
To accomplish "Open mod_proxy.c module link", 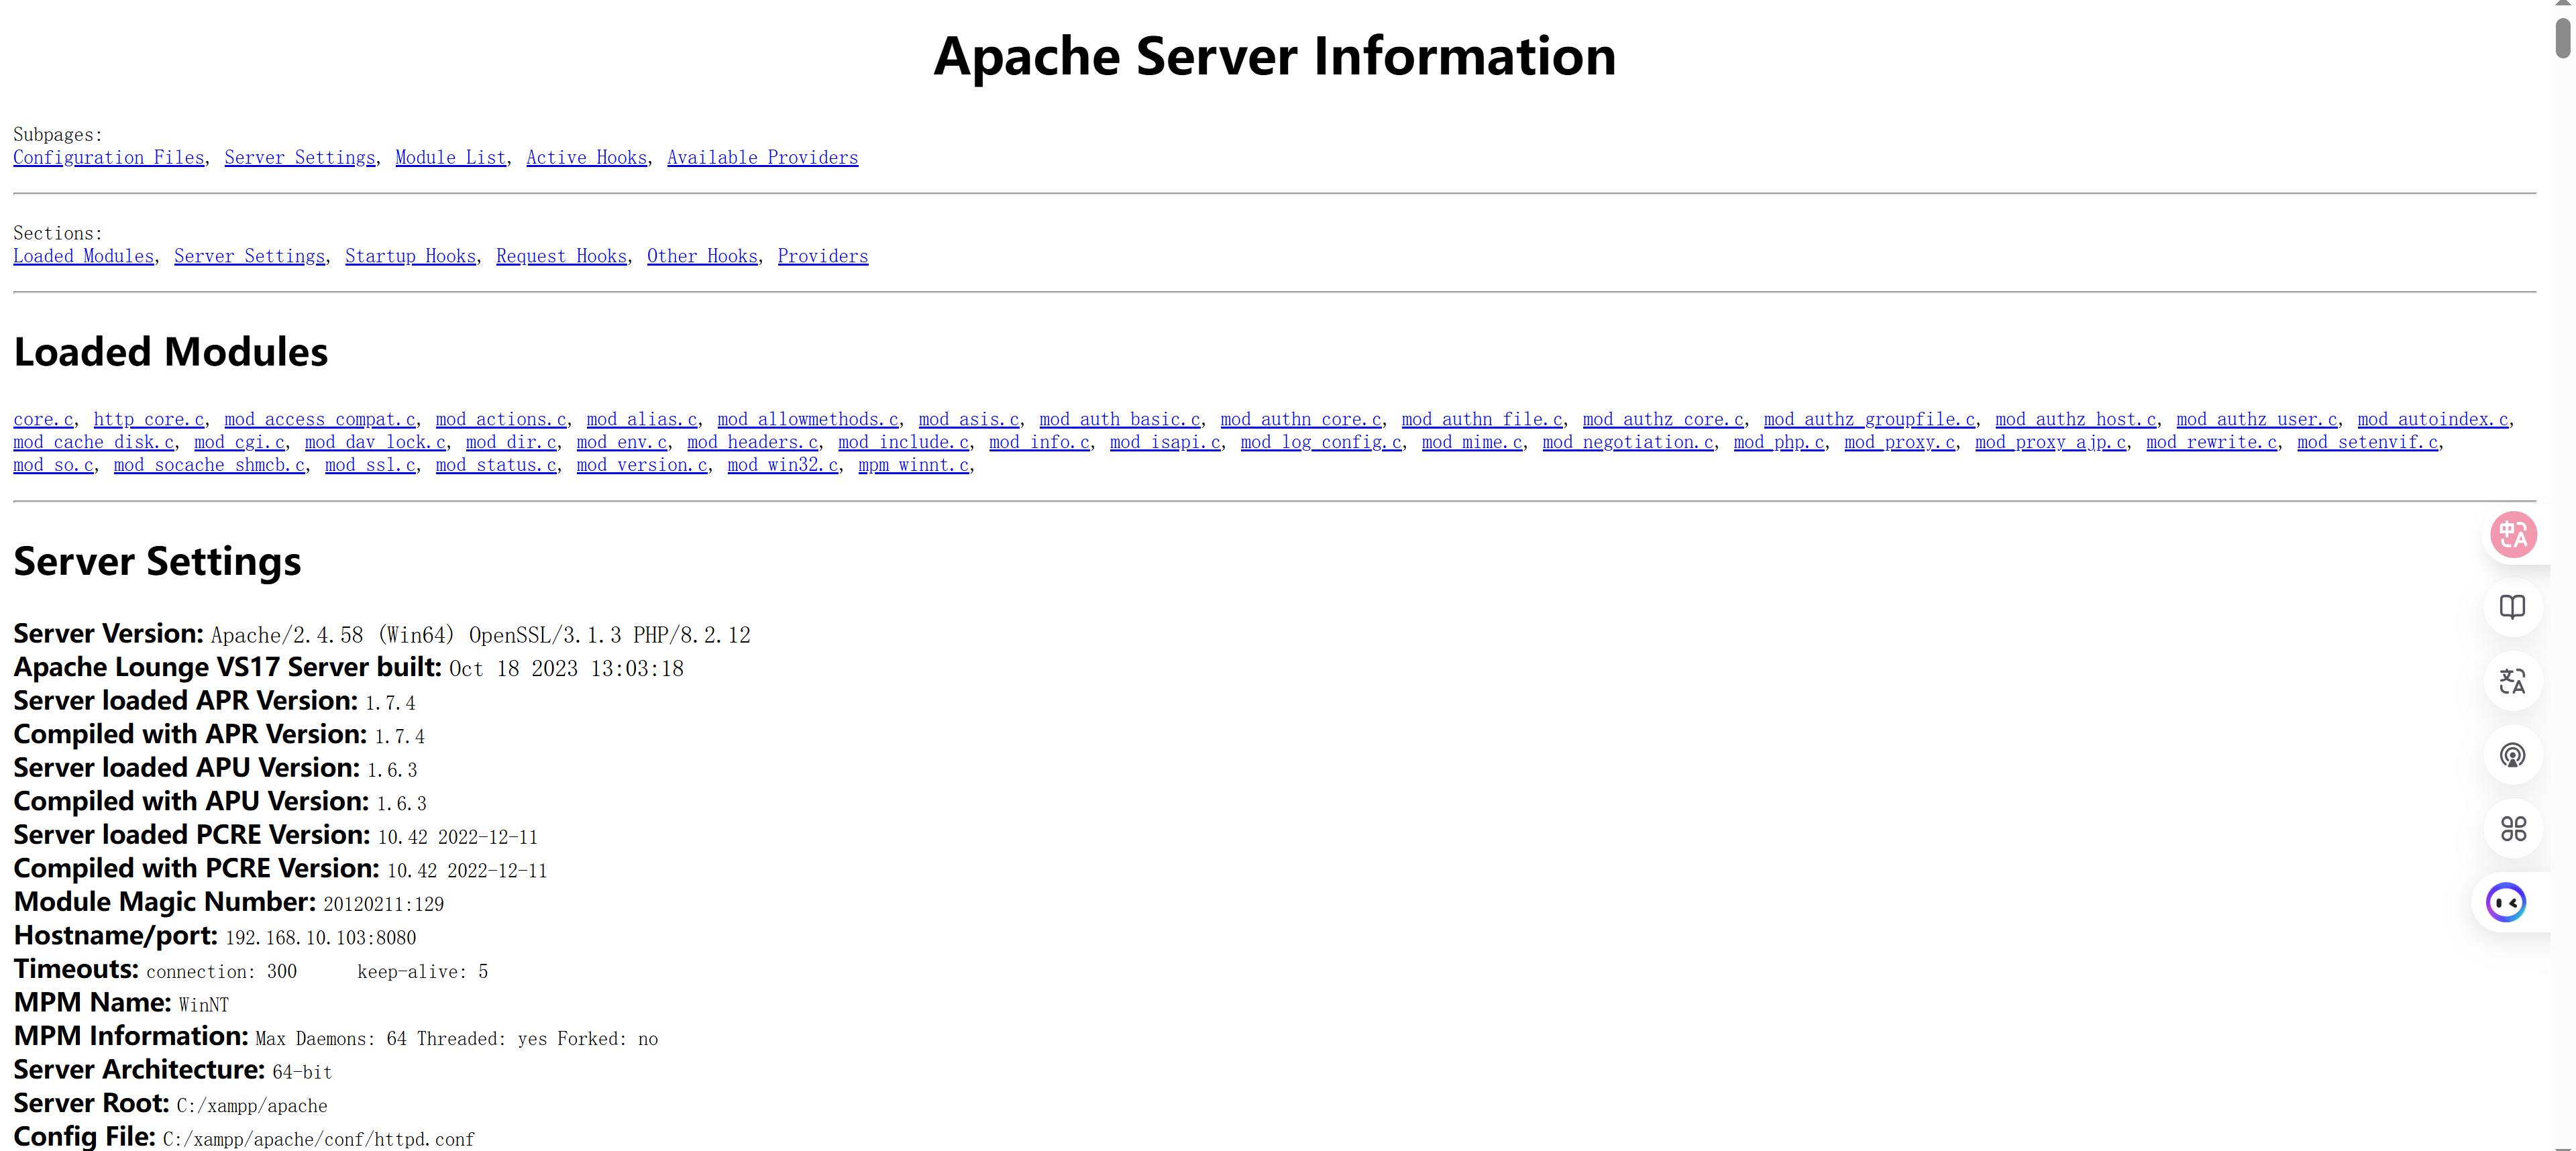I will (1900, 442).
